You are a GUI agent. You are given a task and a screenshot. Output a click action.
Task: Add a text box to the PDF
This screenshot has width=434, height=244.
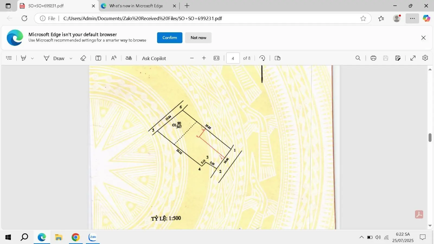(98, 58)
